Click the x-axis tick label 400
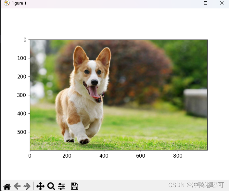This screenshot has height=191, width=229. [104, 156]
